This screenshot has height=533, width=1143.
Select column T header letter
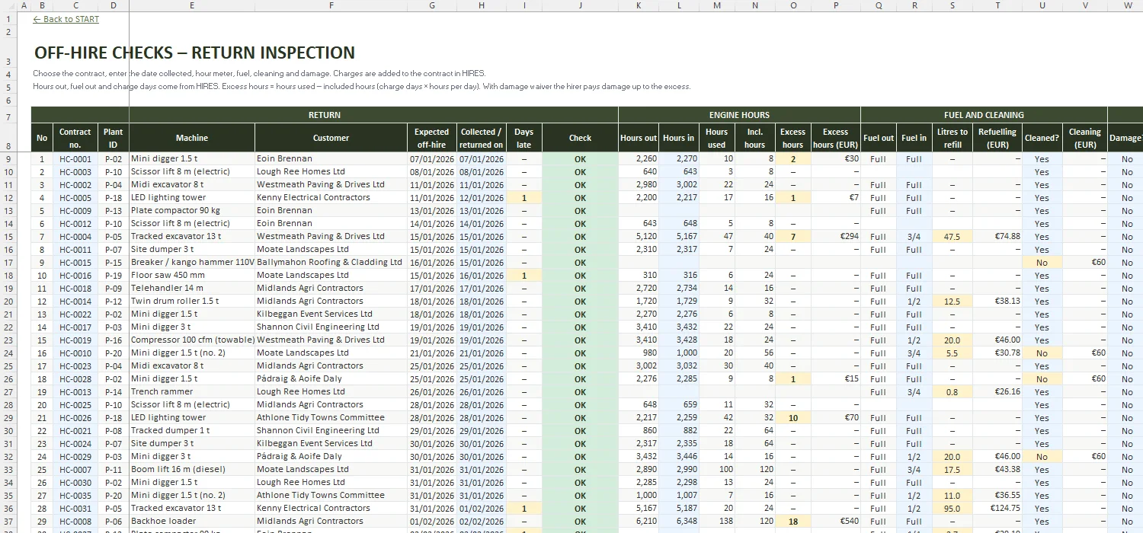click(997, 5)
